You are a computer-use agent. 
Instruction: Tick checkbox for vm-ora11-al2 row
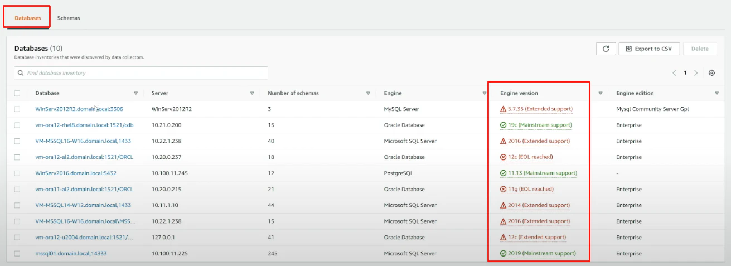click(17, 189)
